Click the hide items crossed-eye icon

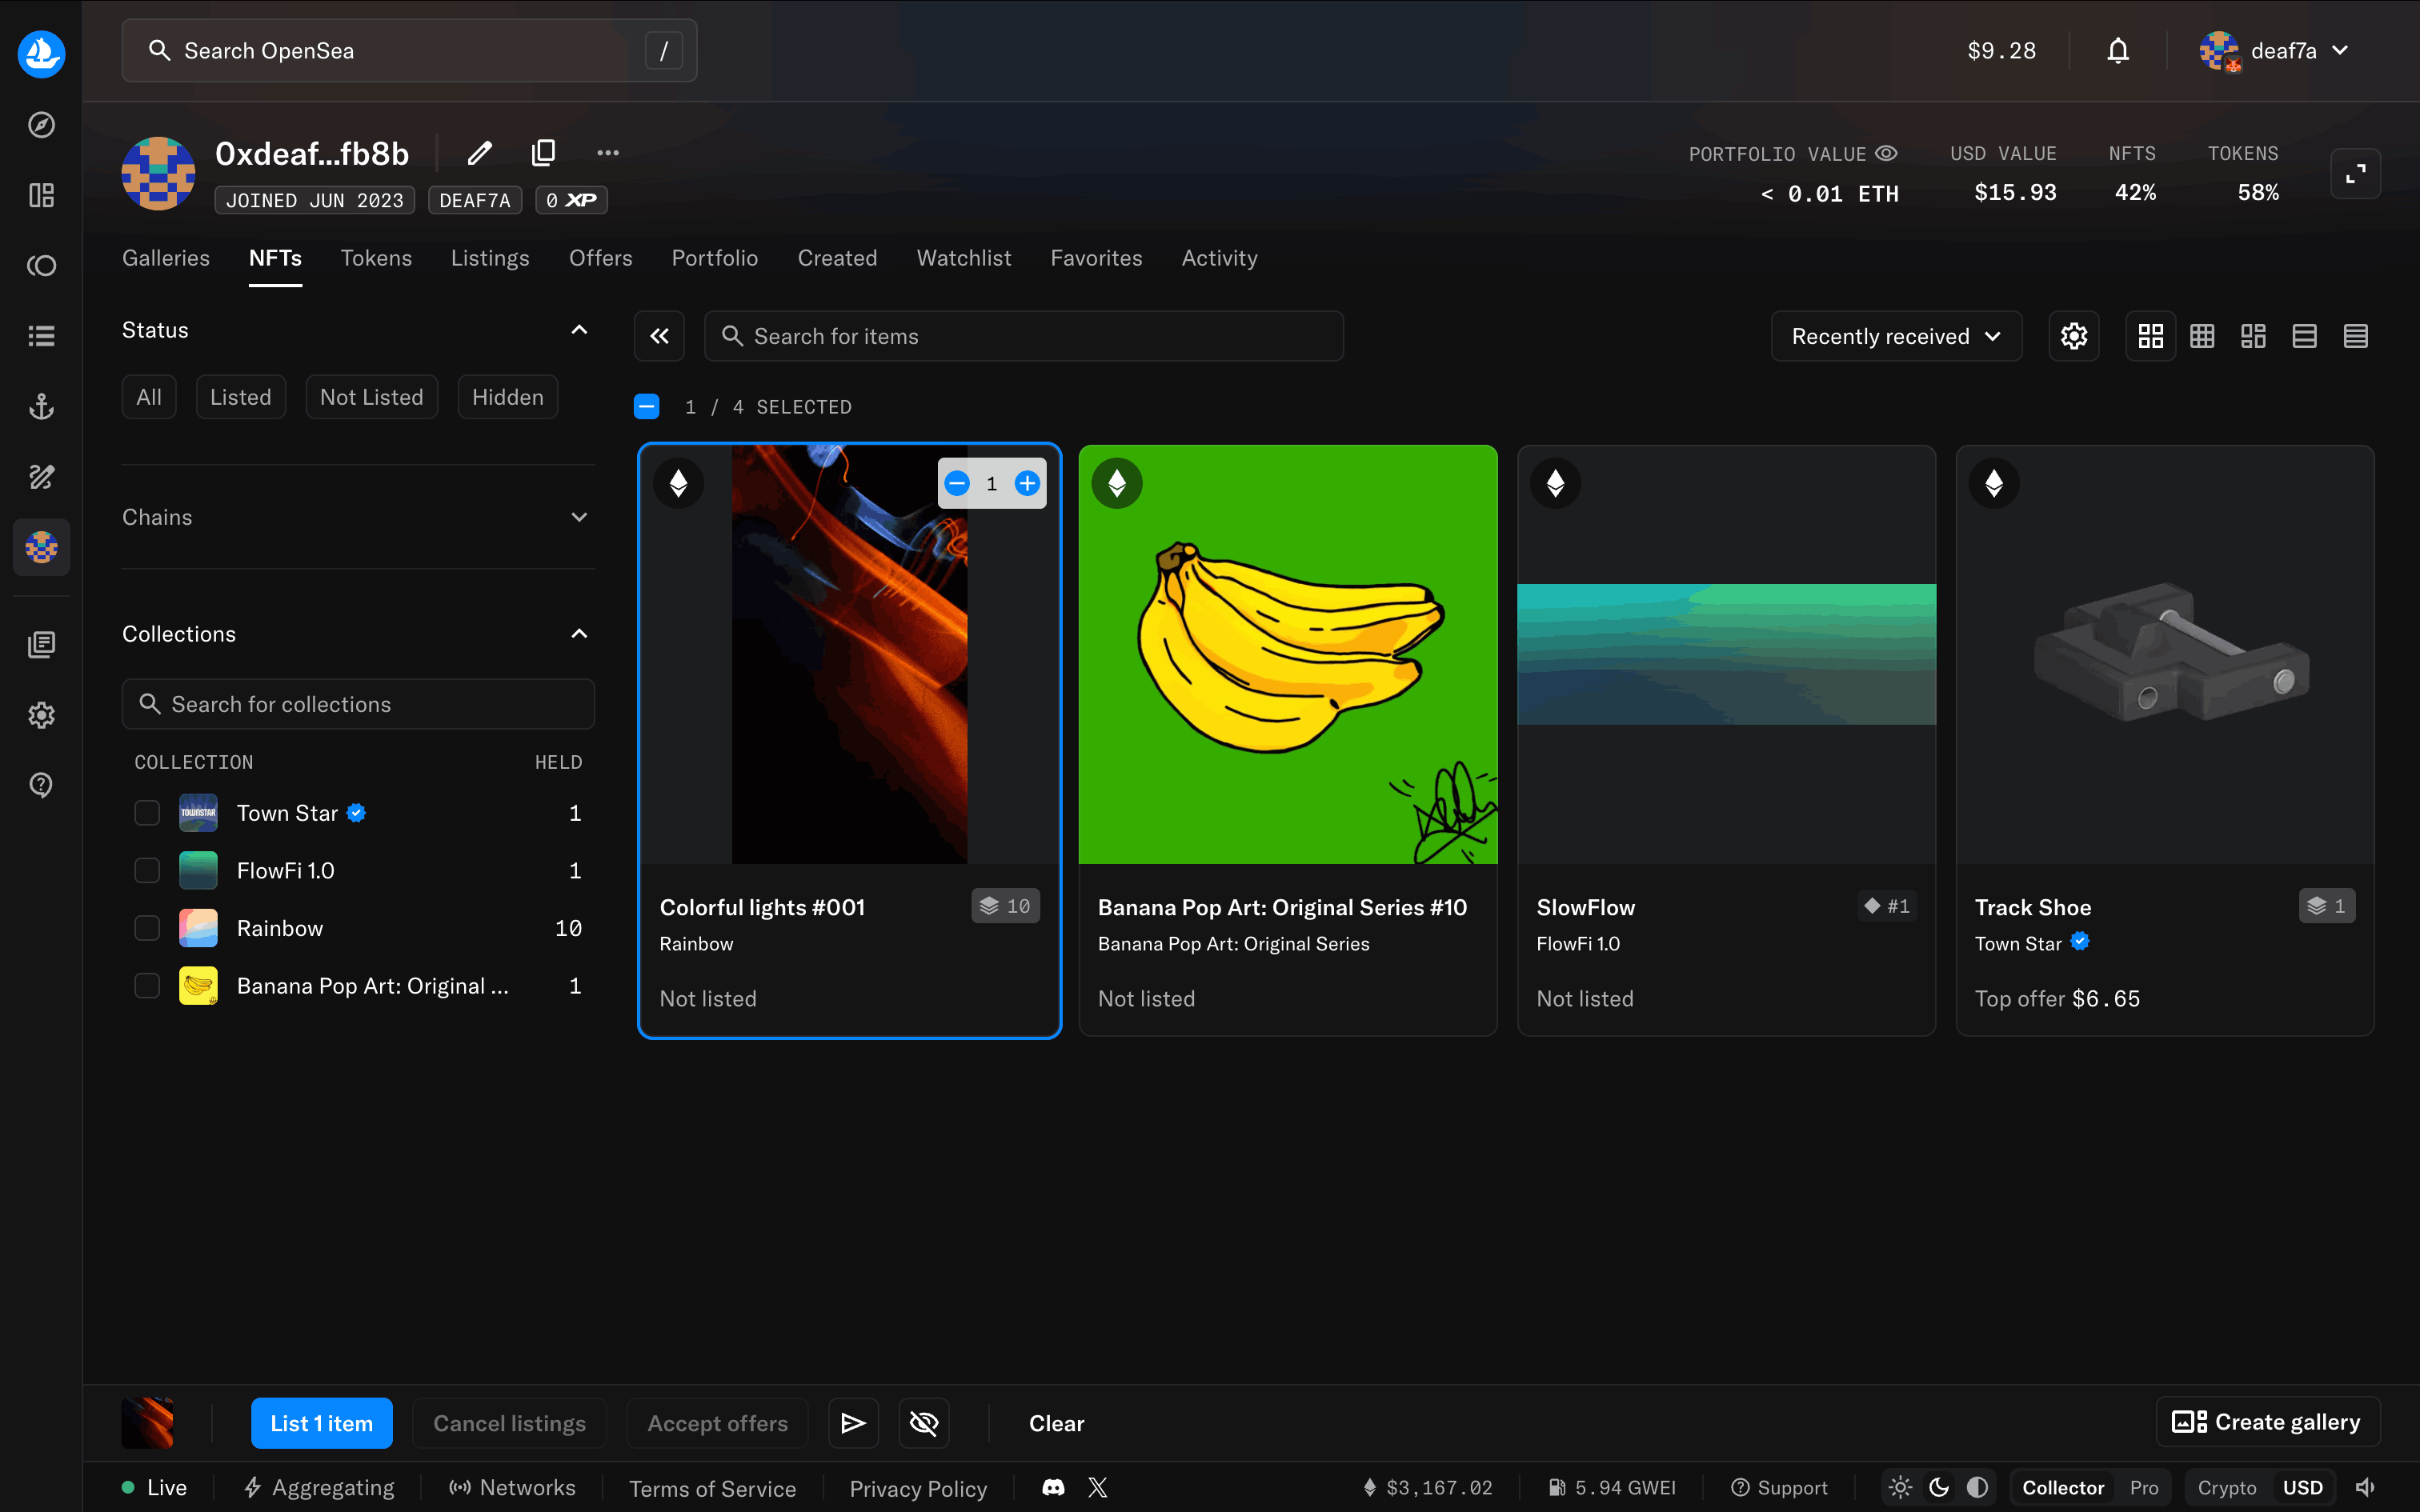(924, 1423)
